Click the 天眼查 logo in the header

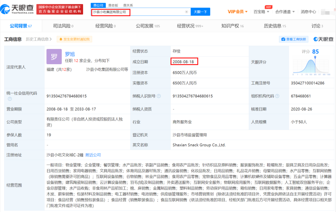[x=17, y=9]
